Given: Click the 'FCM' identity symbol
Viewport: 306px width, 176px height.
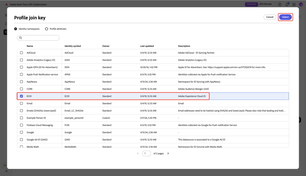Looking at the screenshot, I should click(x=67, y=125).
